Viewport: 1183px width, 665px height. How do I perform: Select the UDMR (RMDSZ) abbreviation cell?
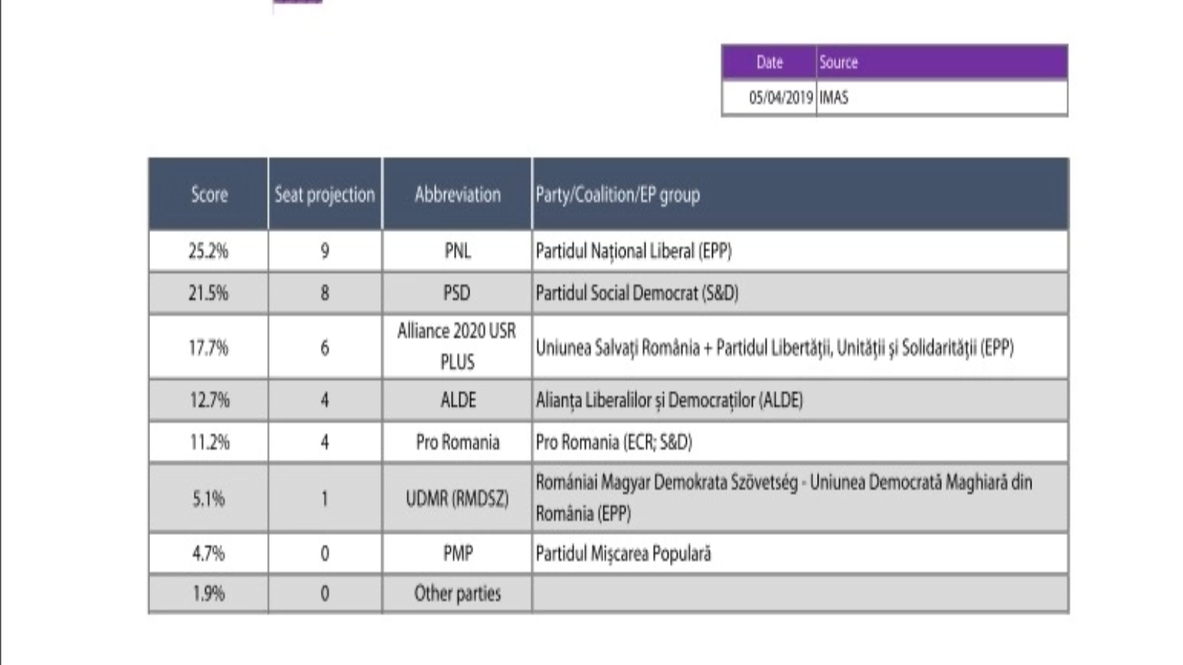(x=457, y=499)
